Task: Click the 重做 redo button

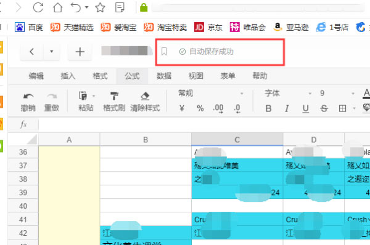Action: [52, 102]
